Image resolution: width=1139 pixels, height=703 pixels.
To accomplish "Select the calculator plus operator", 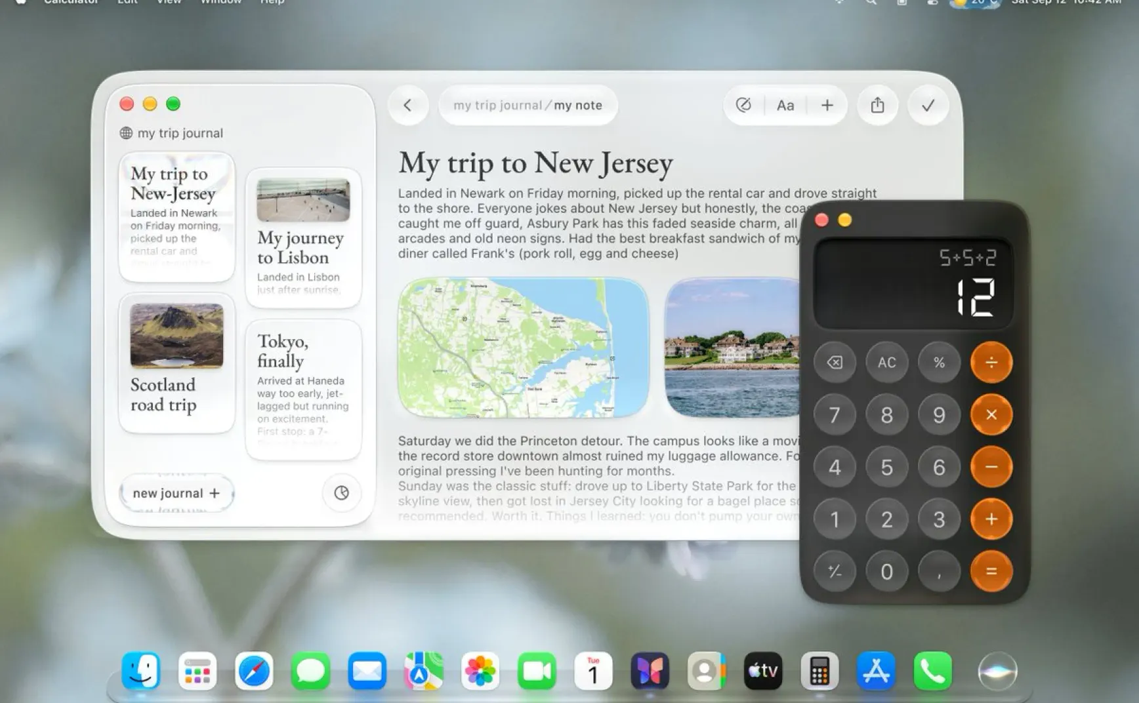I will tap(991, 519).
